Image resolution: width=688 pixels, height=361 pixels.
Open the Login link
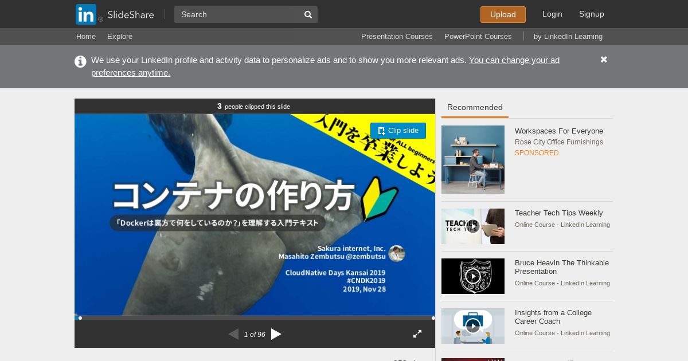pyautogui.click(x=552, y=14)
